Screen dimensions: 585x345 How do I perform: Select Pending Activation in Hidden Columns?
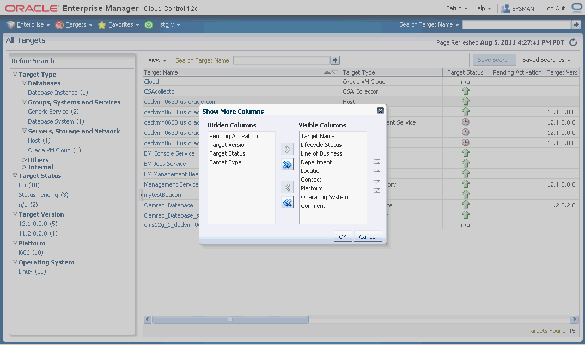click(x=234, y=137)
